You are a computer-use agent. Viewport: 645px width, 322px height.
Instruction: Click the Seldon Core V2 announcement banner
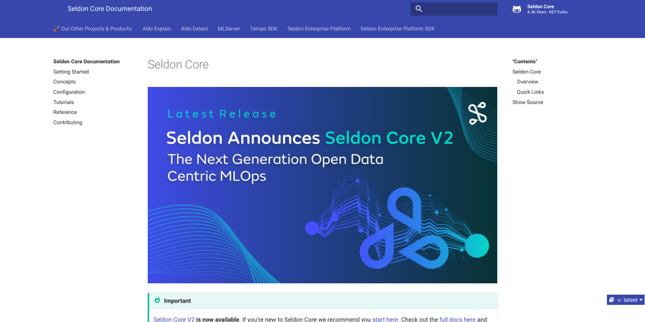point(322,185)
